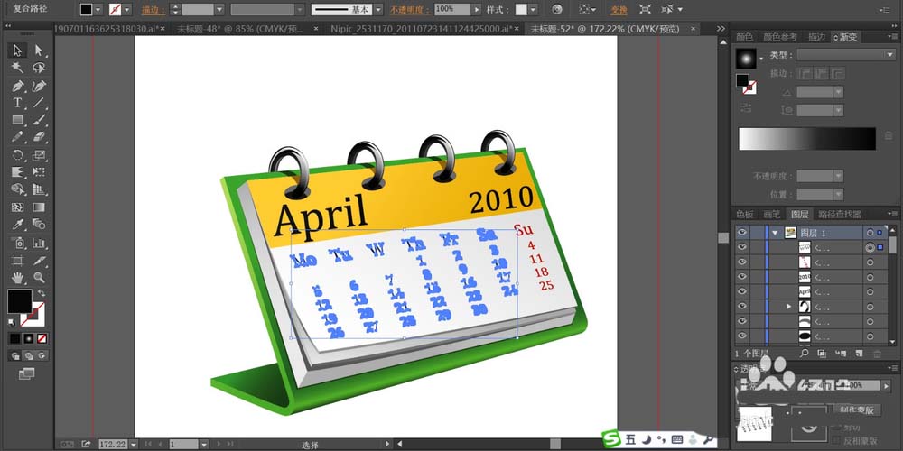Screen dimensions: 903x451
Task: Select the Mesh tool
Action: tap(17, 207)
